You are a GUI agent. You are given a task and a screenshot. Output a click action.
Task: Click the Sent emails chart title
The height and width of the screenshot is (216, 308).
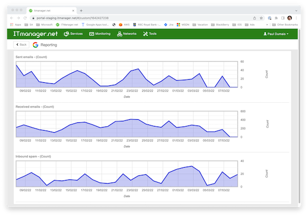tap(31, 57)
